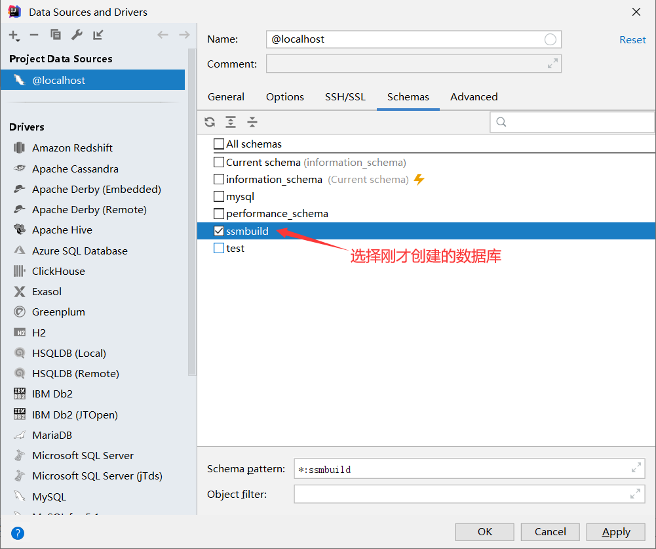The image size is (656, 549).
Task: Select the @localhost data source
Action: click(x=92, y=80)
